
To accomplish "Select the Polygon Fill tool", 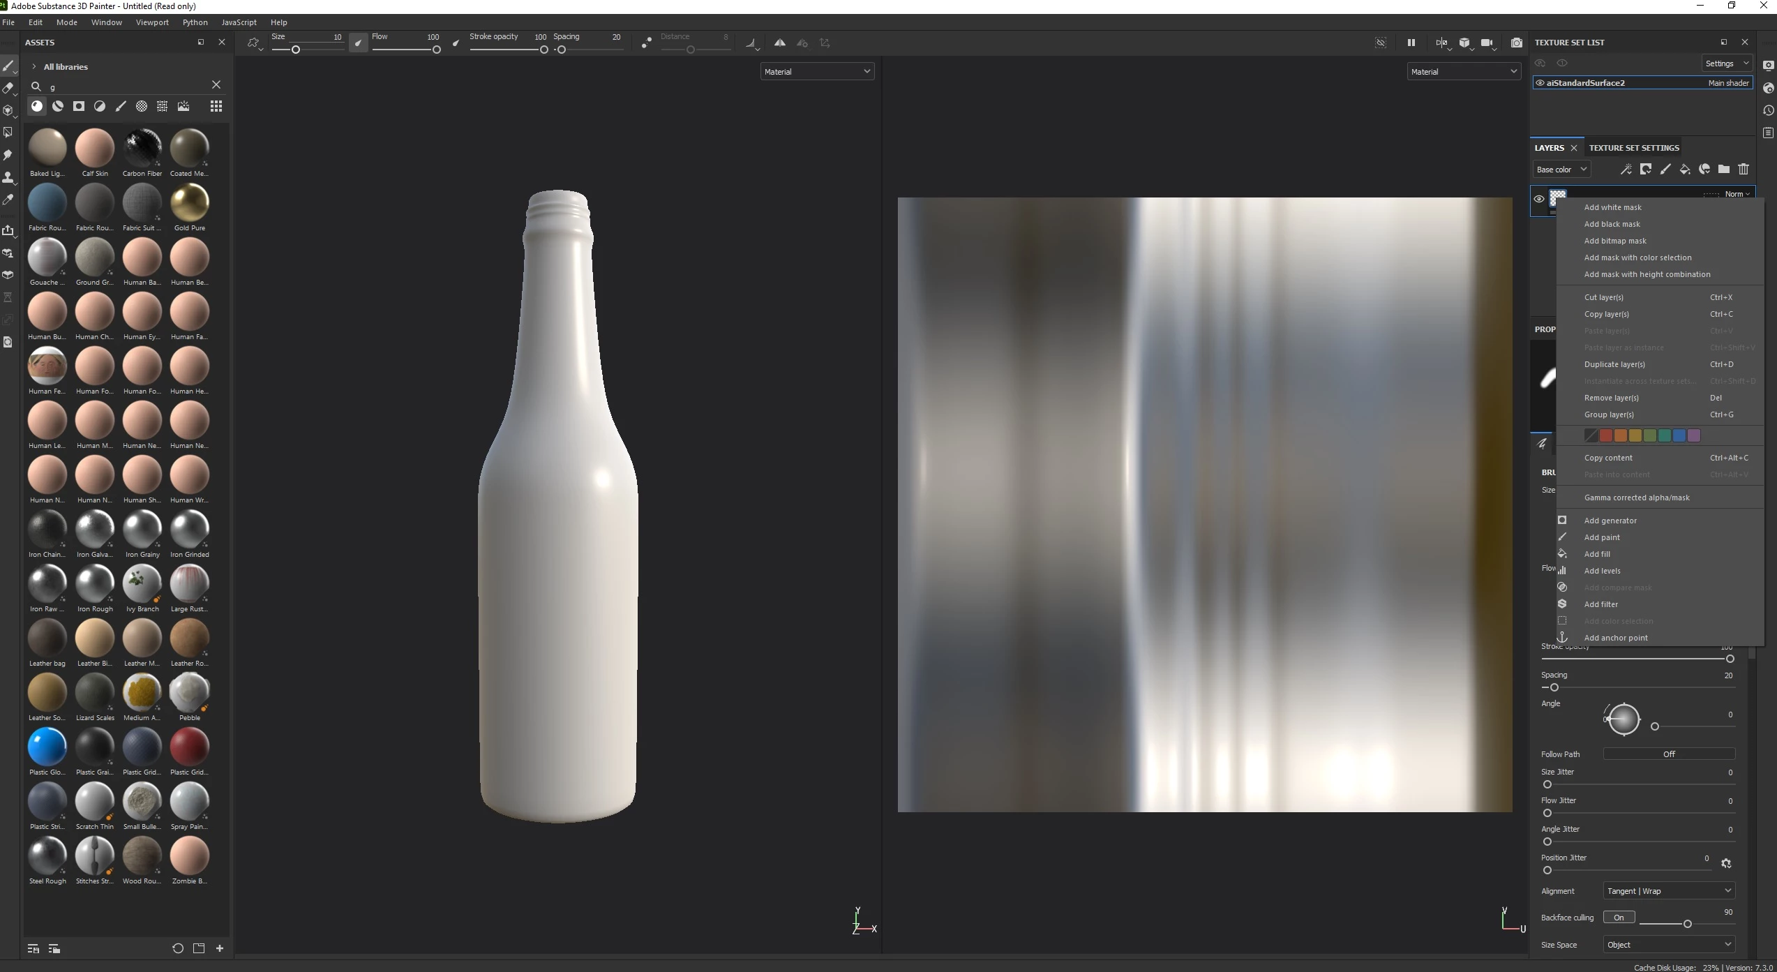I will (x=8, y=132).
